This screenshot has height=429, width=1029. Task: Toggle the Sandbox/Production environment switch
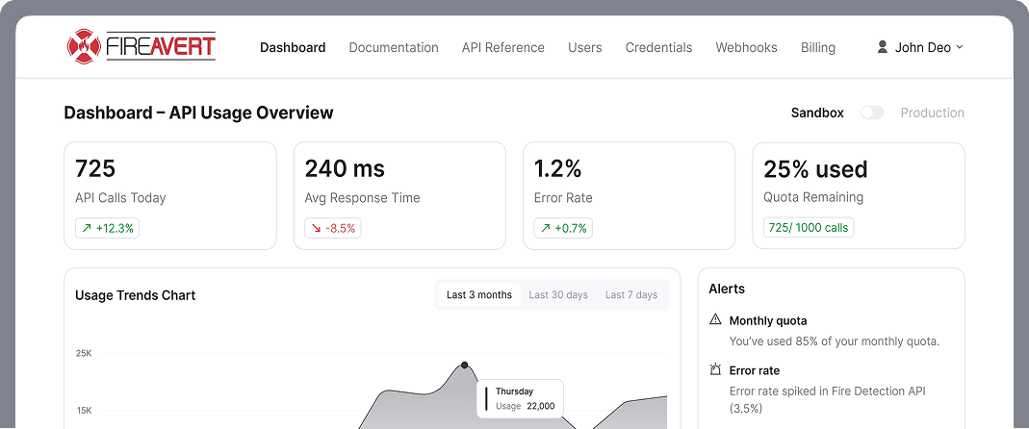(x=872, y=113)
